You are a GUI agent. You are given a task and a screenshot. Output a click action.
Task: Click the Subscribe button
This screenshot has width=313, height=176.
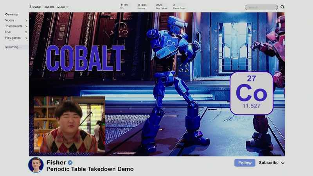click(269, 163)
